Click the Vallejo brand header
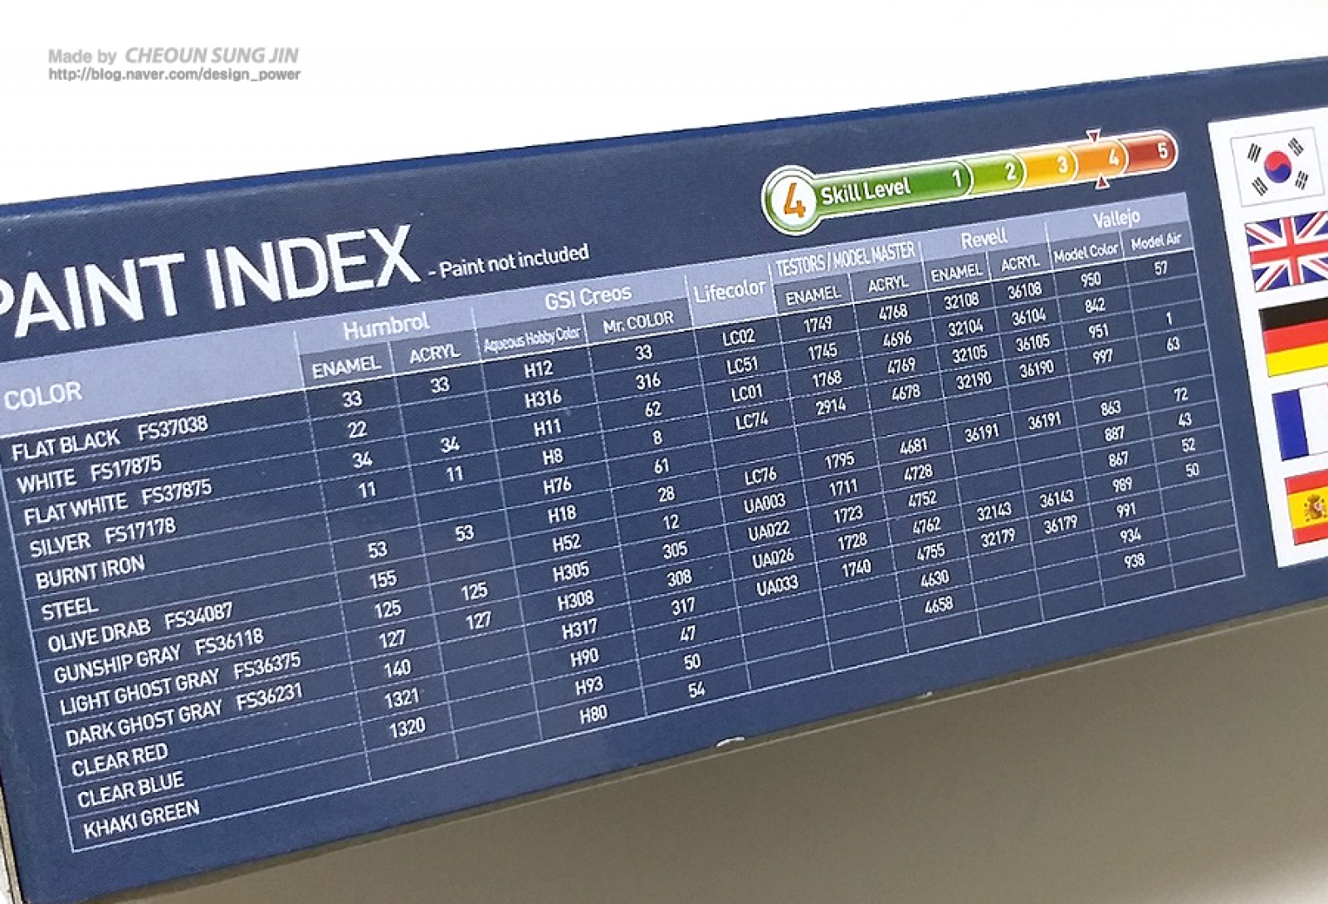Screen dimensions: 1328x904 coord(1116,218)
